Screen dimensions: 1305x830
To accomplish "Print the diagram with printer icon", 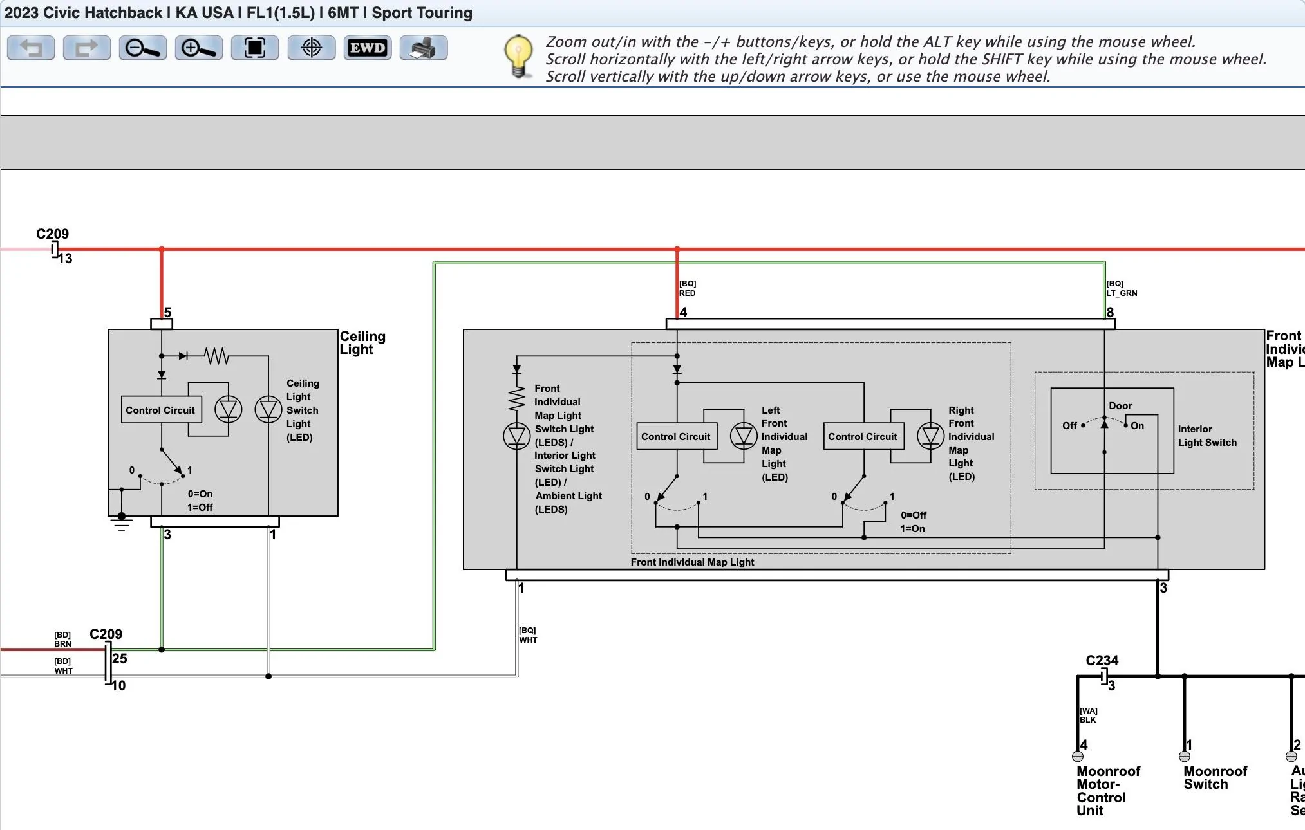I will (x=423, y=48).
